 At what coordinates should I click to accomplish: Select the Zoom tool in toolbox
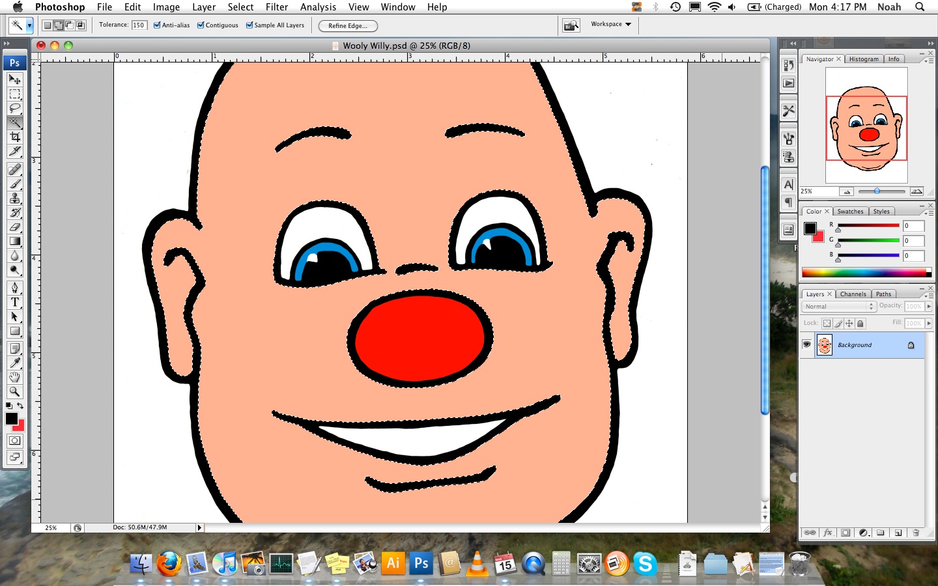(x=14, y=391)
